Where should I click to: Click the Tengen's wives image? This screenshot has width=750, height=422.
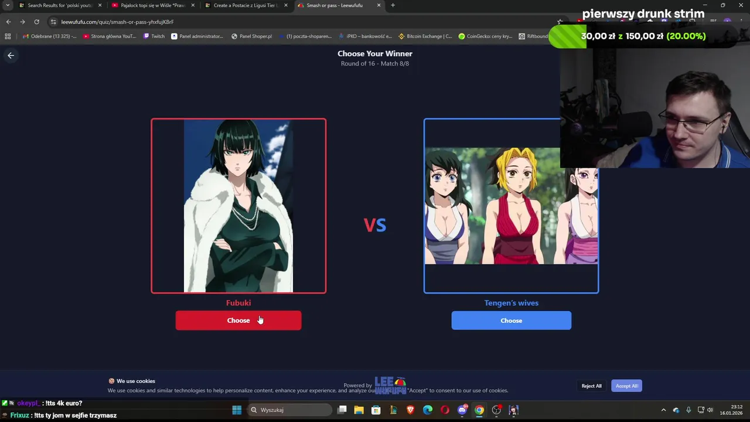(x=511, y=206)
